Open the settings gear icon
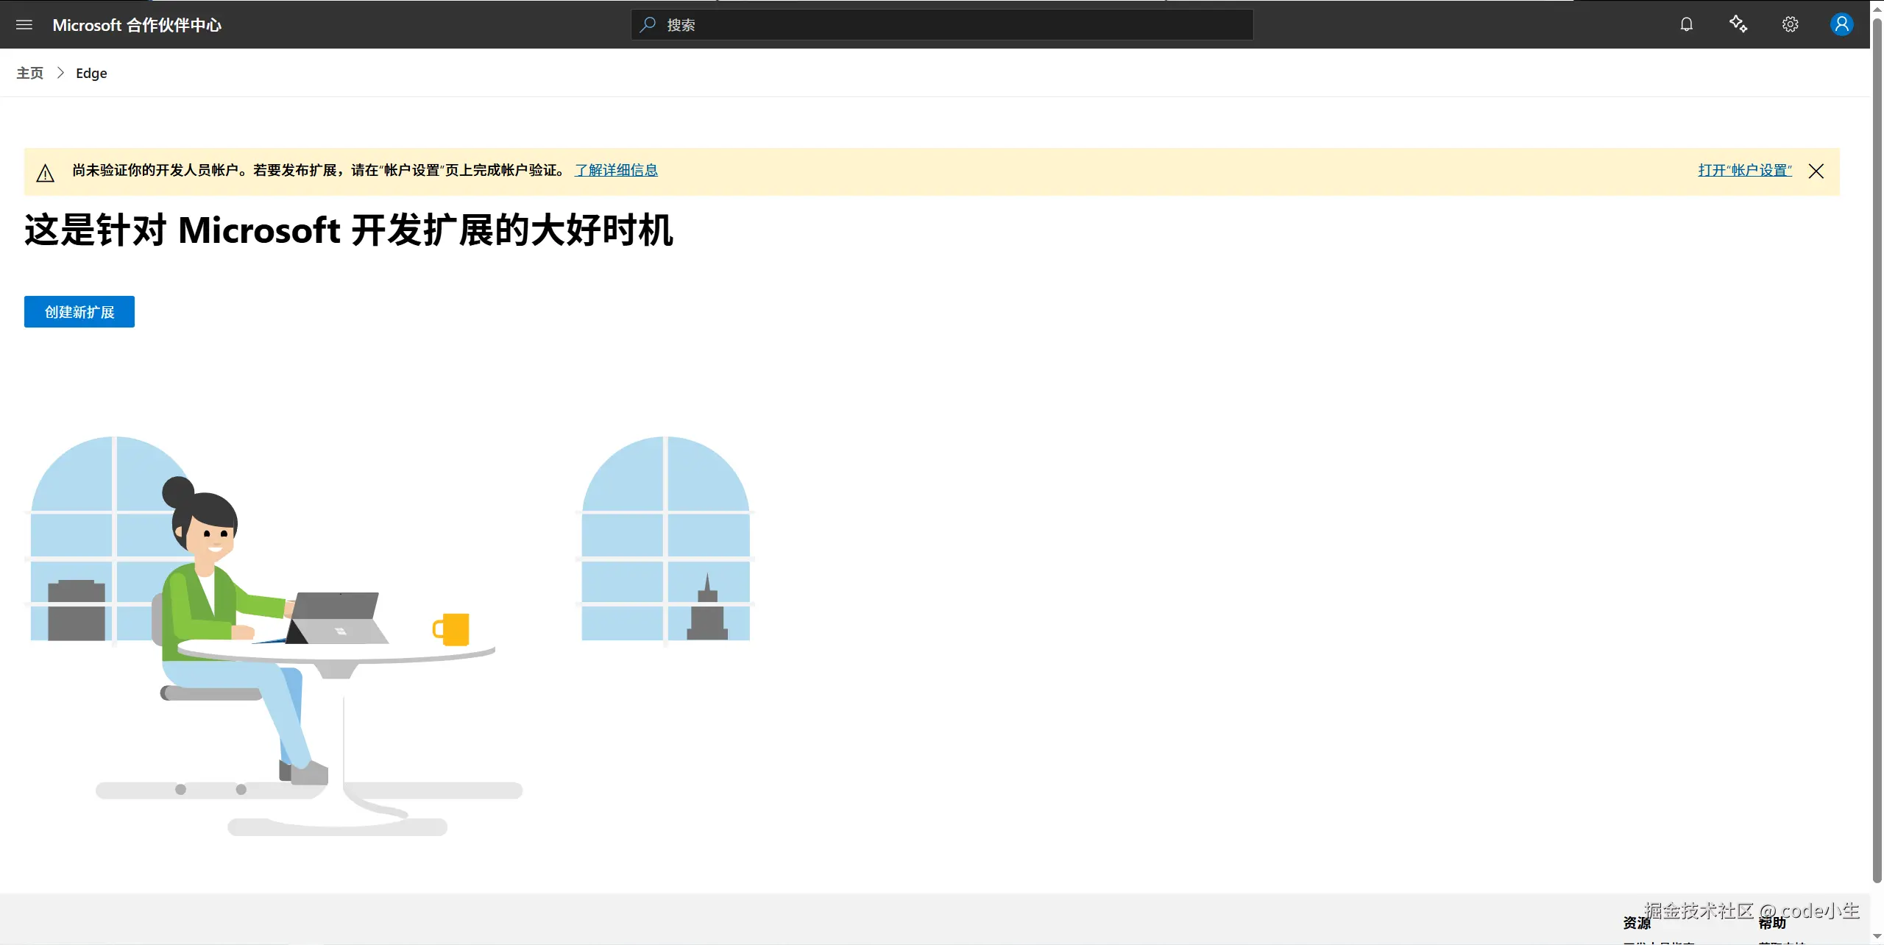 1791,25
